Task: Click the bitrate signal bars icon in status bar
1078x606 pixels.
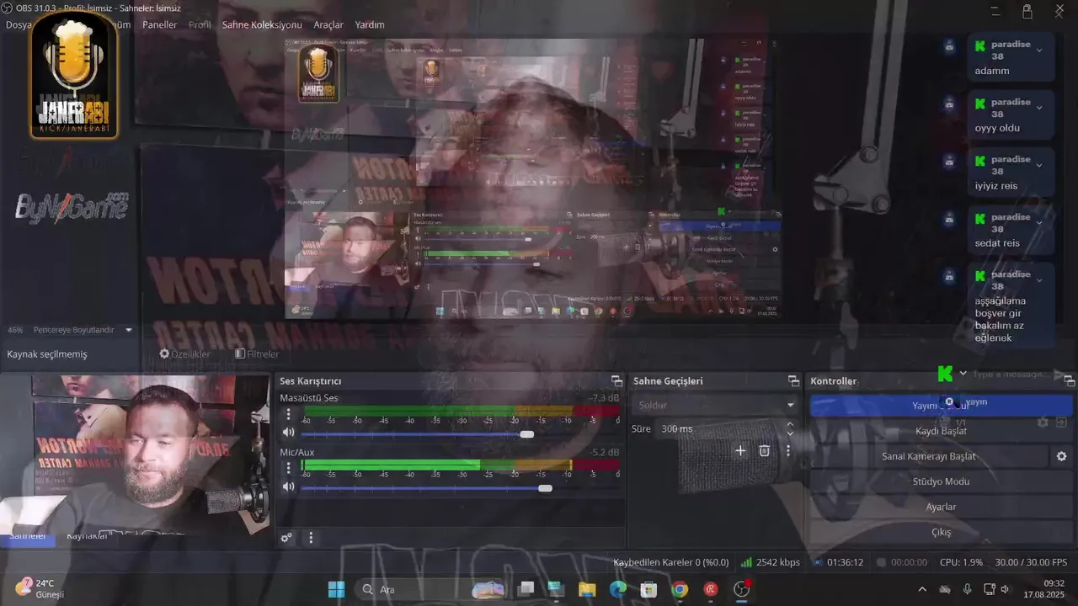Action: tap(746, 562)
